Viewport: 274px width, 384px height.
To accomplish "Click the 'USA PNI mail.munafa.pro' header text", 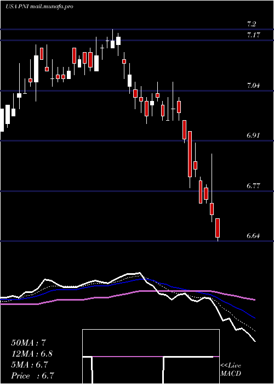I will (x=39, y=7).
